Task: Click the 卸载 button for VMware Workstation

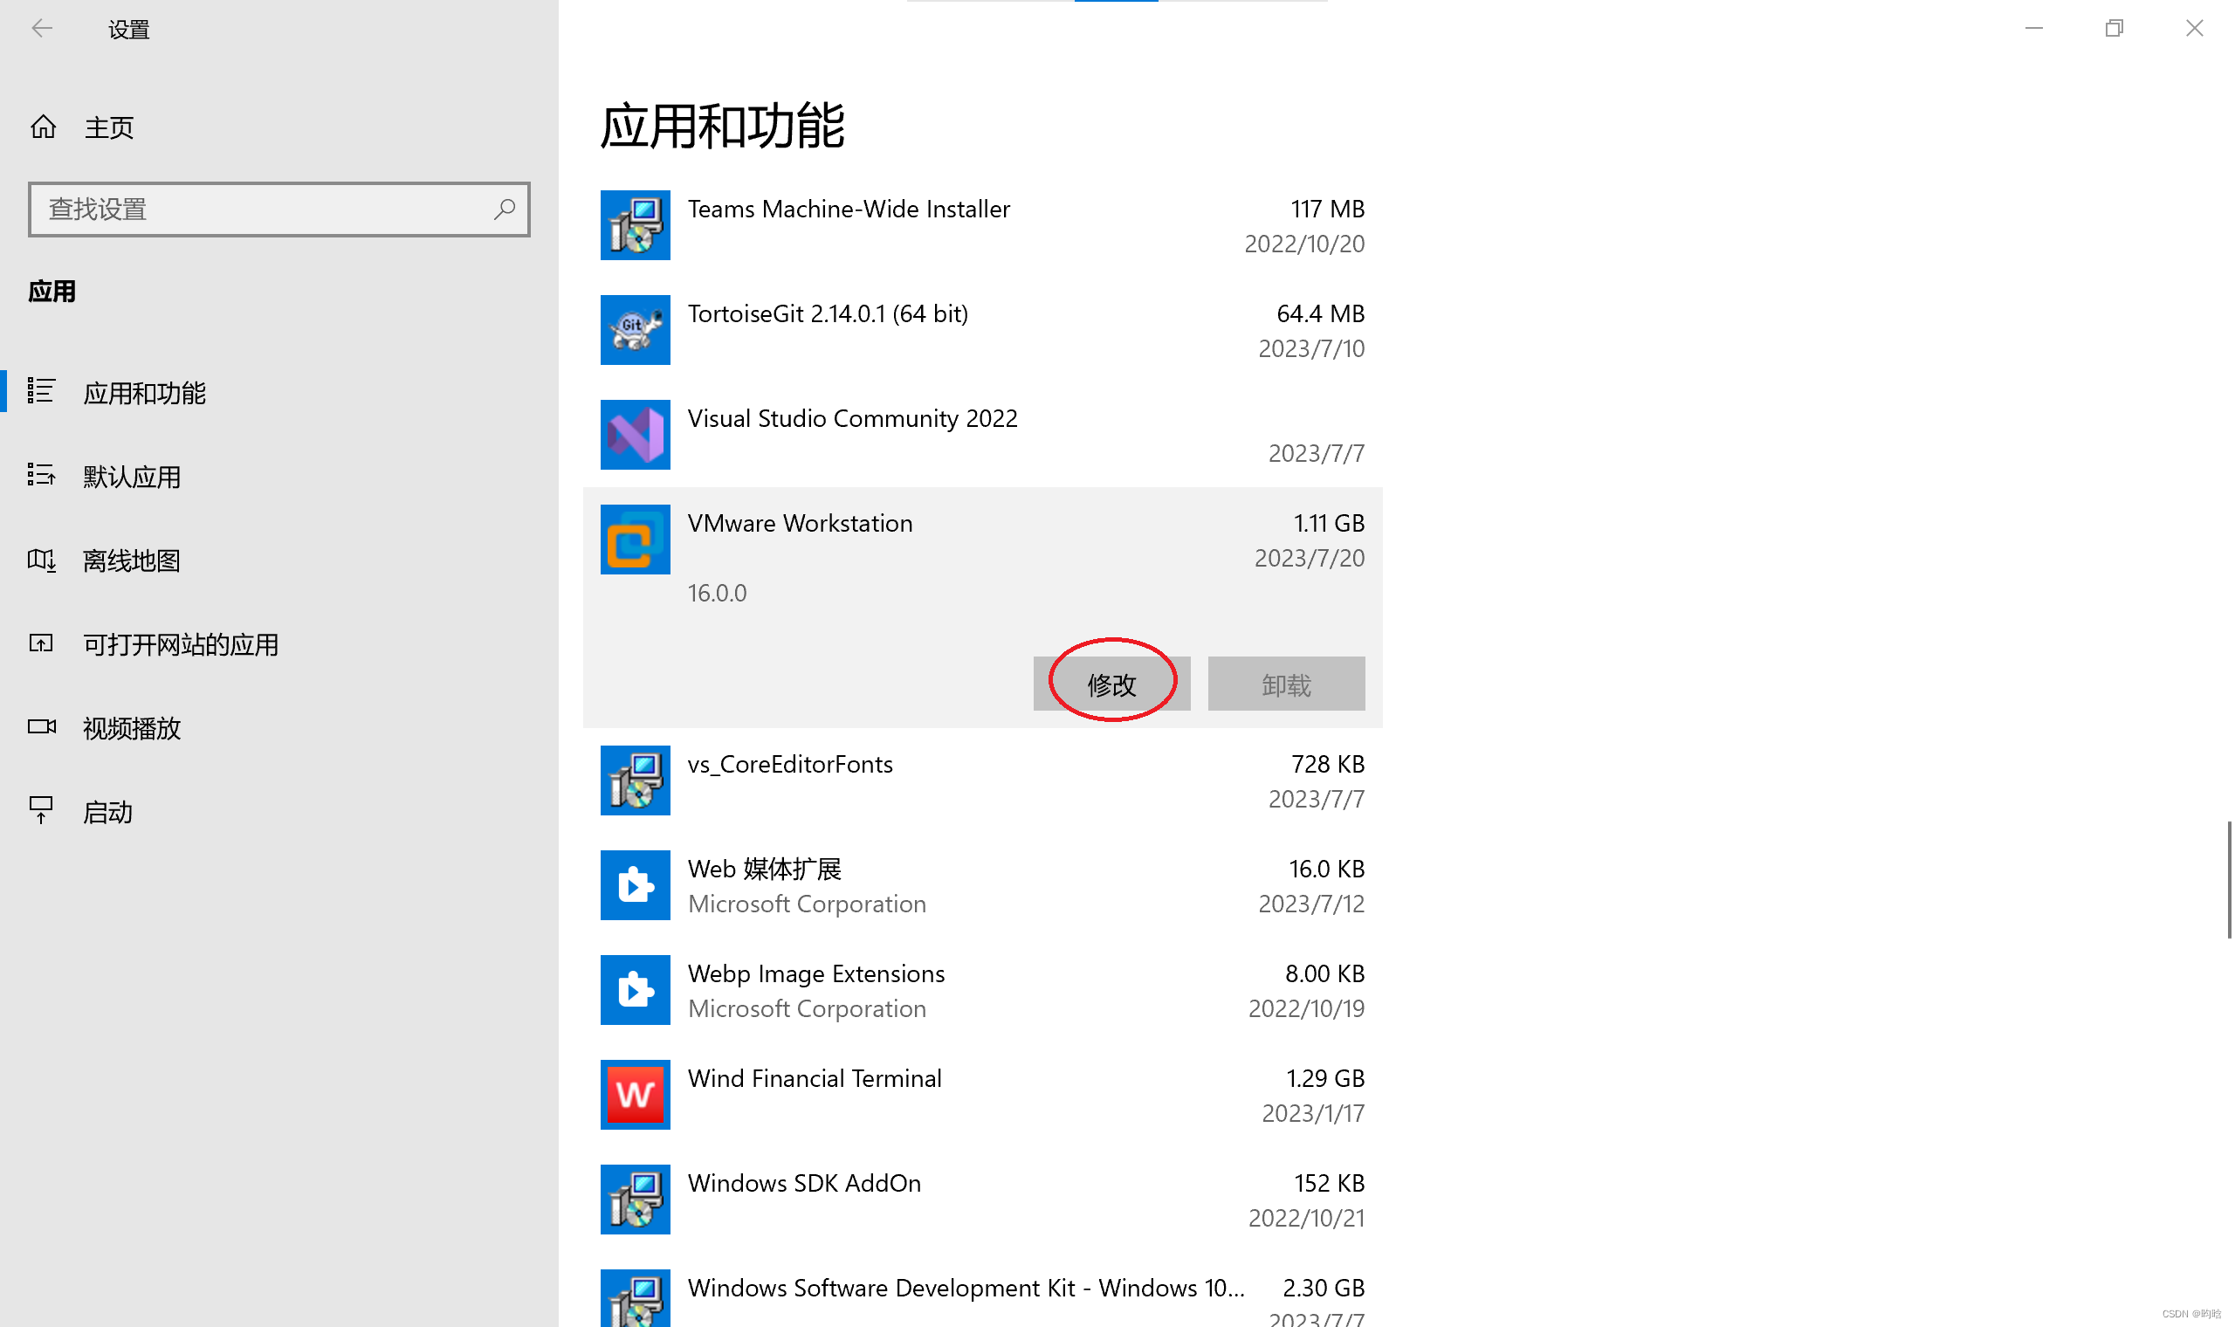Action: [x=1286, y=683]
